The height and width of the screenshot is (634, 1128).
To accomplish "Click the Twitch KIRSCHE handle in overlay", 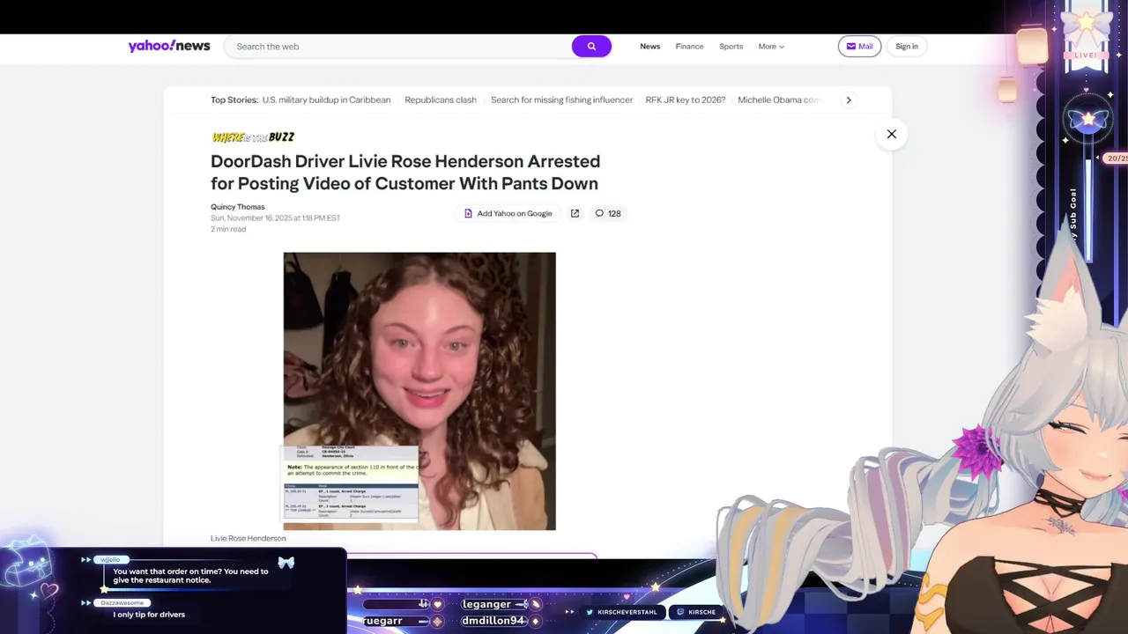I will click(x=696, y=612).
